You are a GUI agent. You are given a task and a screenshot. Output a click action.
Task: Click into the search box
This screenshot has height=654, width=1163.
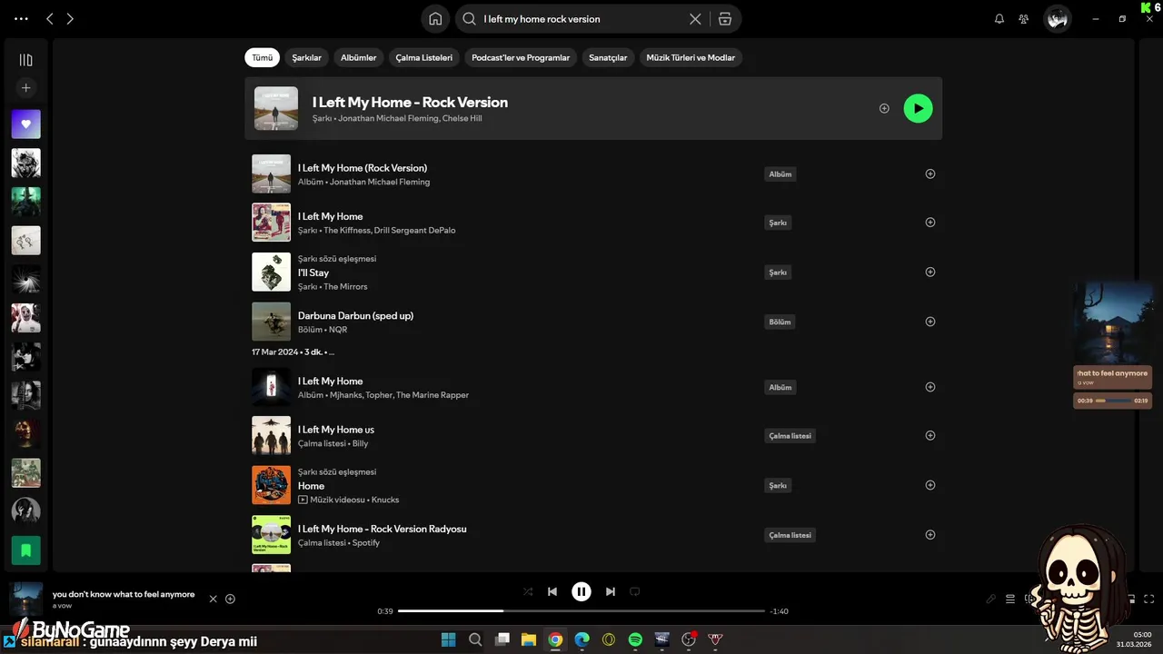(581, 18)
